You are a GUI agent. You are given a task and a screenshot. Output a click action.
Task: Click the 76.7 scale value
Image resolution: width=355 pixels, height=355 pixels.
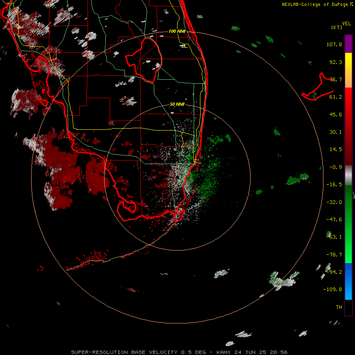[x=336, y=79]
